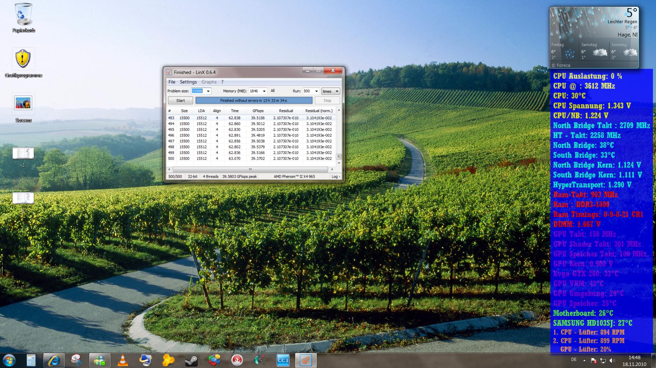This screenshot has height=368, width=656.
Task: Select result row 493
Action: [x=251, y=118]
